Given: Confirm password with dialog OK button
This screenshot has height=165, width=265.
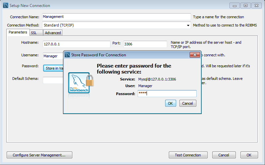Looking at the screenshot, I should [170, 103].
